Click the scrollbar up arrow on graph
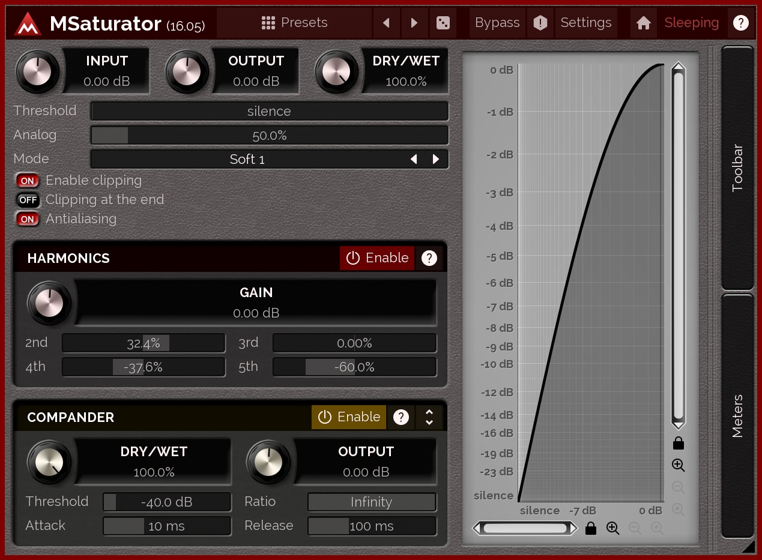 pyautogui.click(x=679, y=66)
